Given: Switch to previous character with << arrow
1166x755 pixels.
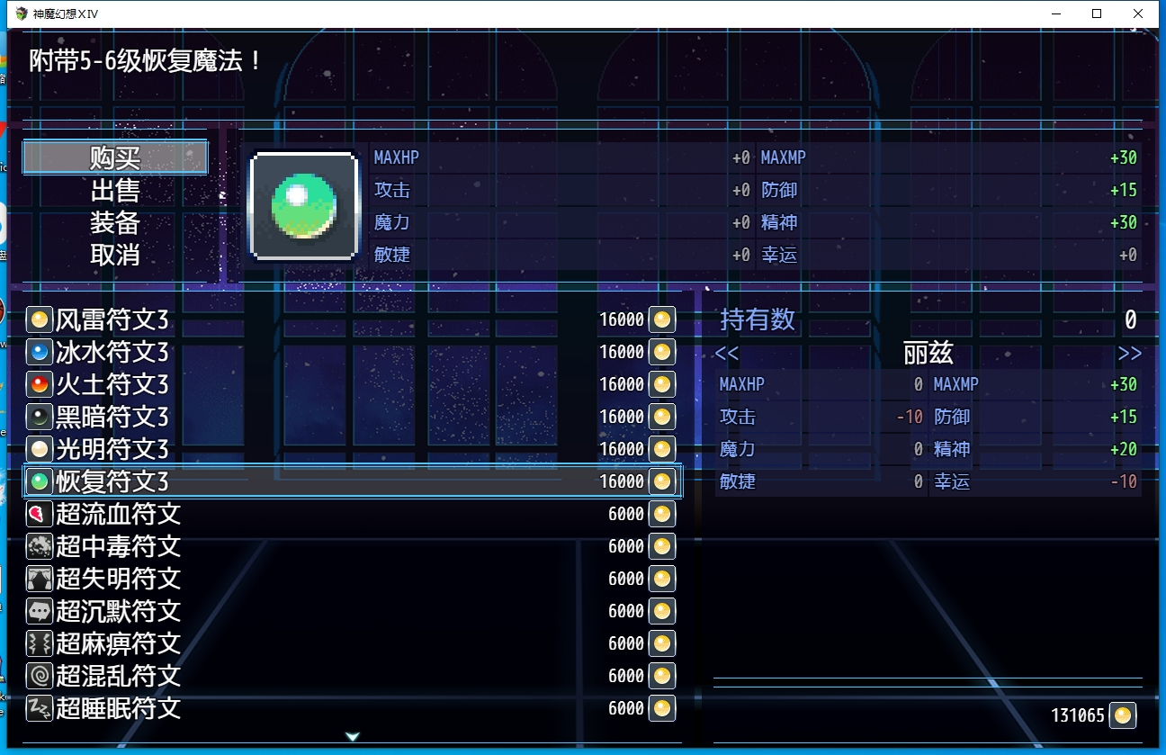Looking at the screenshot, I should click(x=727, y=353).
